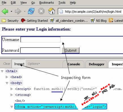Click the Submit button
The image size is (123, 112).
point(70,50)
